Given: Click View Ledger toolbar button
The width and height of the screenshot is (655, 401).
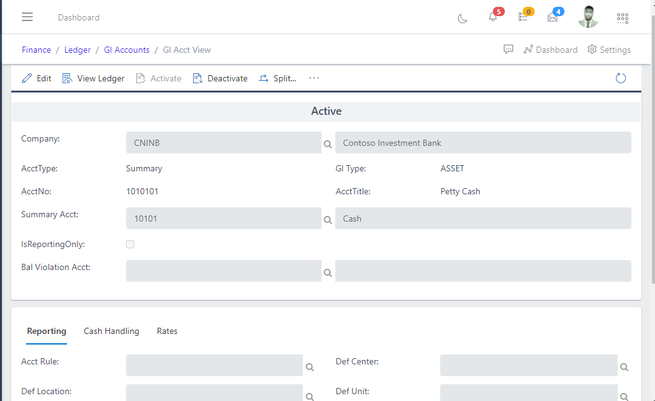Looking at the screenshot, I should coord(93,79).
